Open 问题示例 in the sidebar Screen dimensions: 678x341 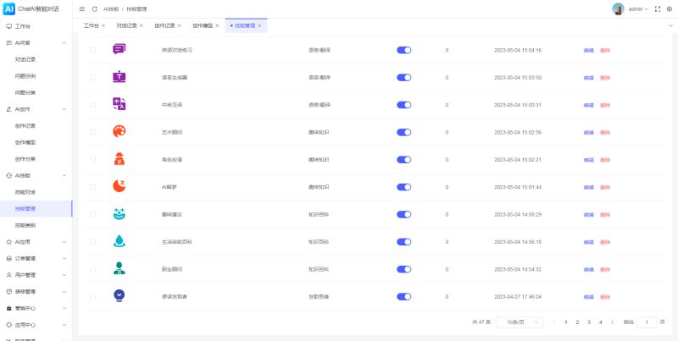(x=25, y=76)
